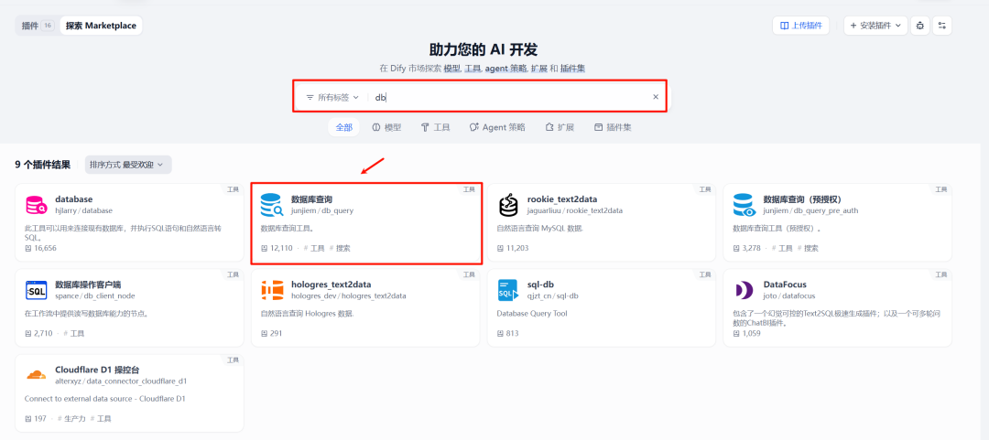Viewport: 989px width, 440px height.
Task: Click the plus icon on 安装插件
Action: click(x=853, y=26)
